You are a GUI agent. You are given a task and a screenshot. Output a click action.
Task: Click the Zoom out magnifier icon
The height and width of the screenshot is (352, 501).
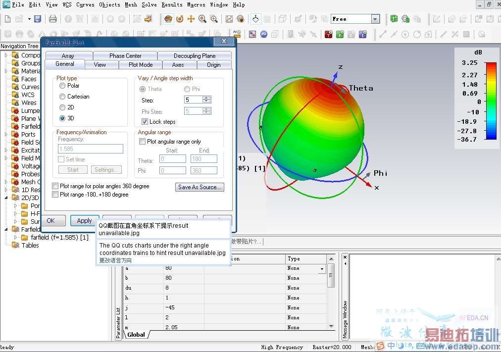pyautogui.click(x=202, y=19)
